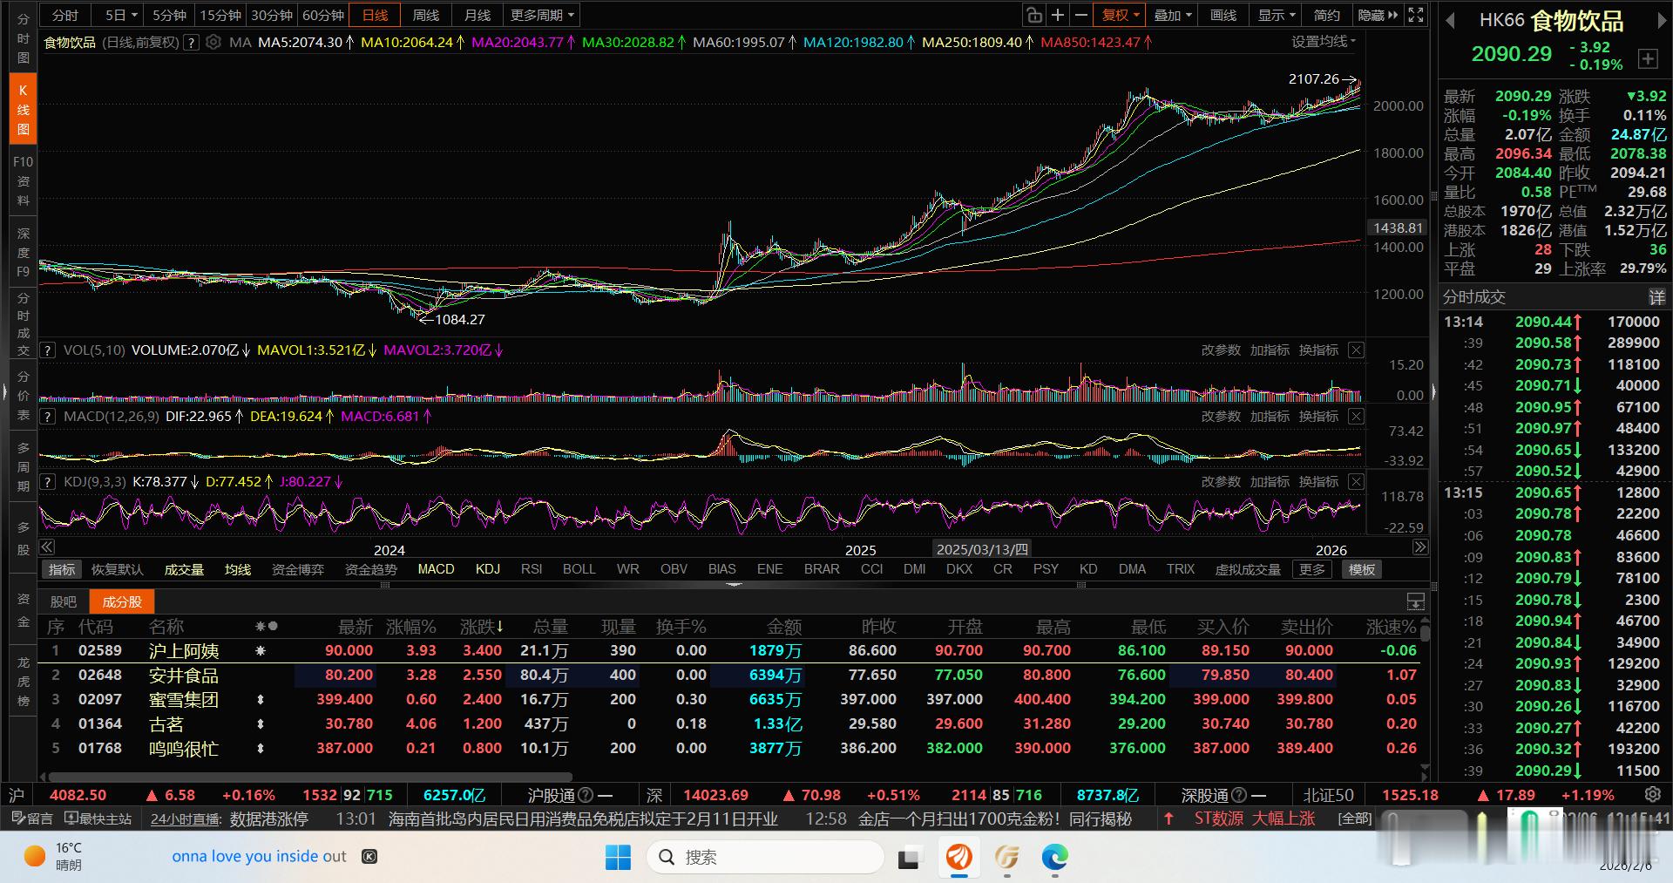
Task: Open the 股吧 tab
Action: point(64,601)
